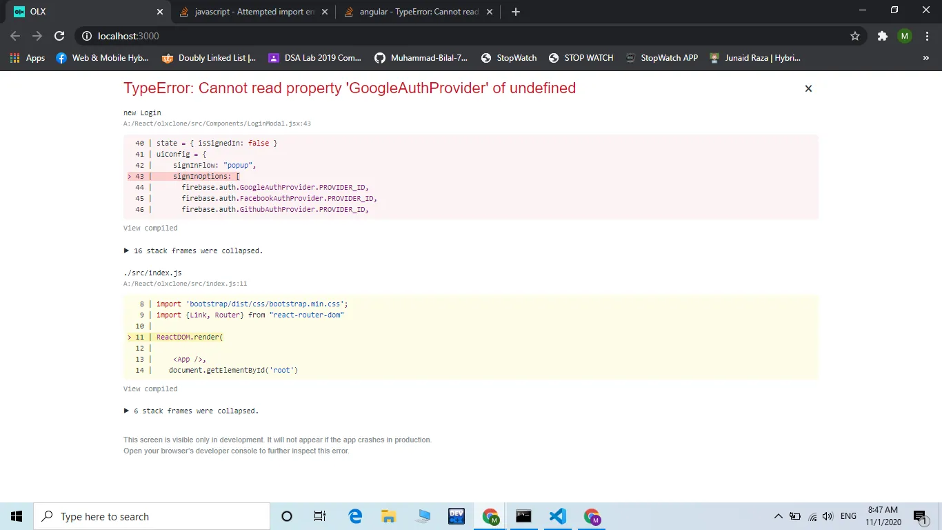Screen dimensions: 942x530
Task: Show more bookmarks with the chevron
Action: (926, 58)
